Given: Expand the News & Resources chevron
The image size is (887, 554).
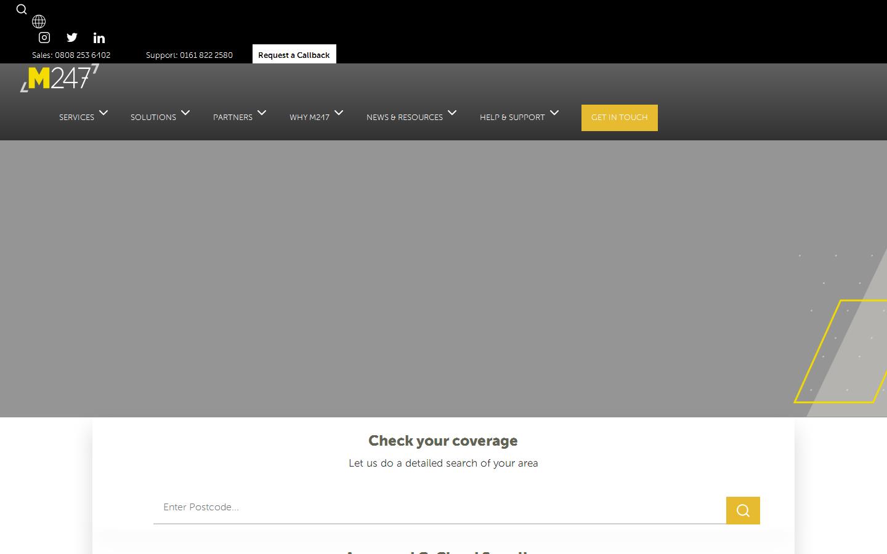Looking at the screenshot, I should point(452,113).
